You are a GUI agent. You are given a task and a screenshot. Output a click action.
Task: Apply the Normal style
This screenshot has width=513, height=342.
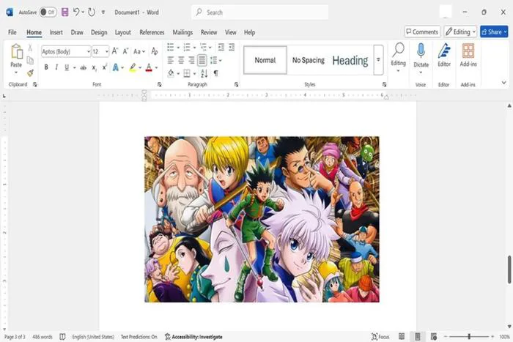pos(265,60)
